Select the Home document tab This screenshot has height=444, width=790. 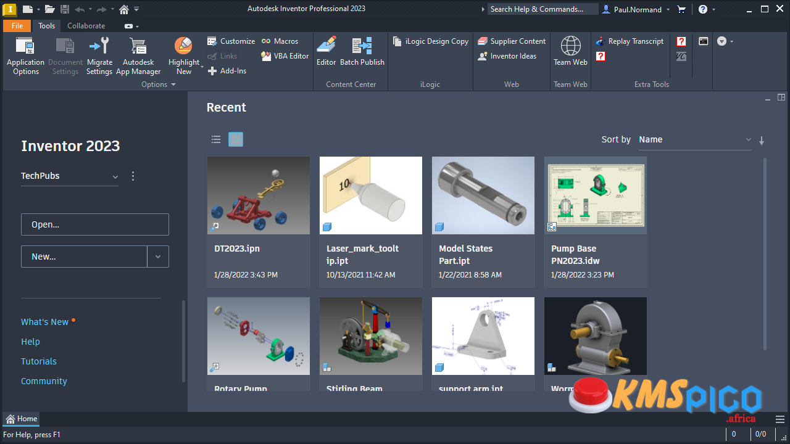[22, 419]
